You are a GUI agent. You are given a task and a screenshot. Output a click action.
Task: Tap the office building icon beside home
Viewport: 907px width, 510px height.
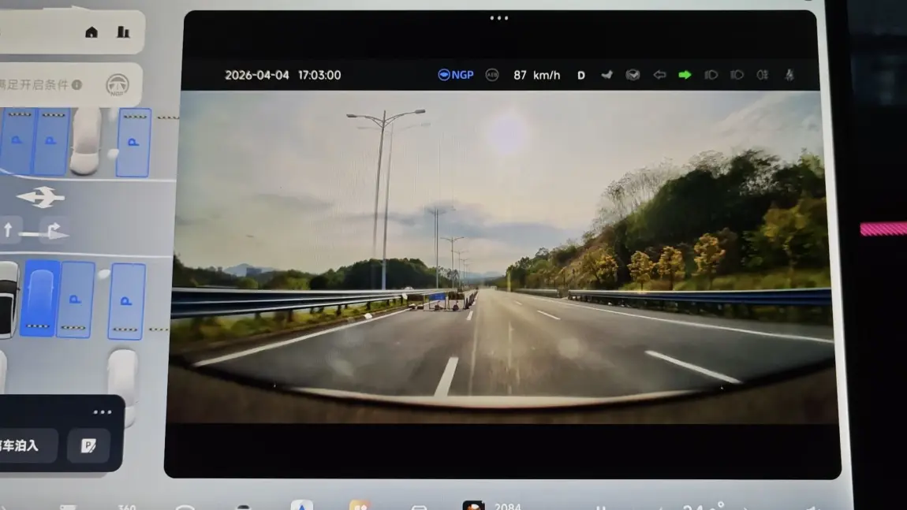click(123, 32)
